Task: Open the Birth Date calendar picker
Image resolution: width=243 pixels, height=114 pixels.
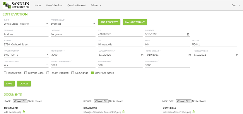Action: tap(188, 34)
